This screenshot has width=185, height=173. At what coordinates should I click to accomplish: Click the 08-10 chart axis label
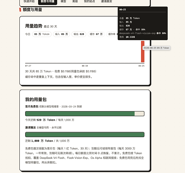click(x=85, y=66)
